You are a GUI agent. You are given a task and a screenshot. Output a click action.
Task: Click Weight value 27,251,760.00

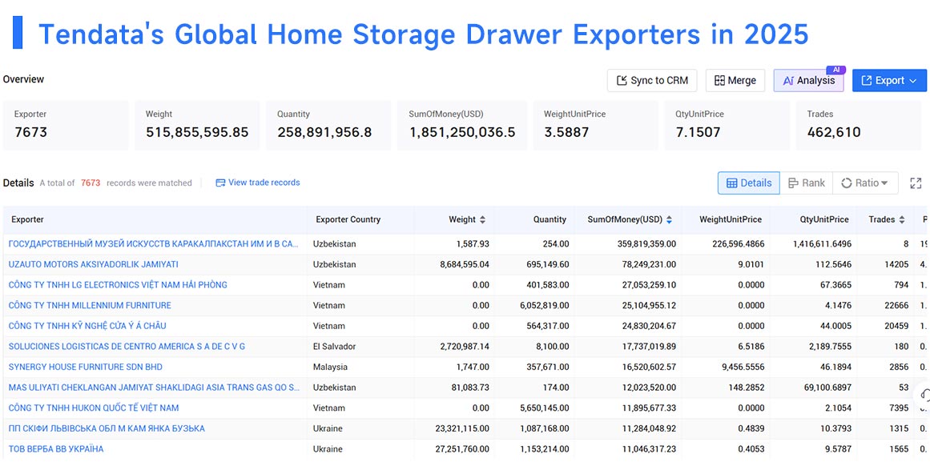pos(462,449)
